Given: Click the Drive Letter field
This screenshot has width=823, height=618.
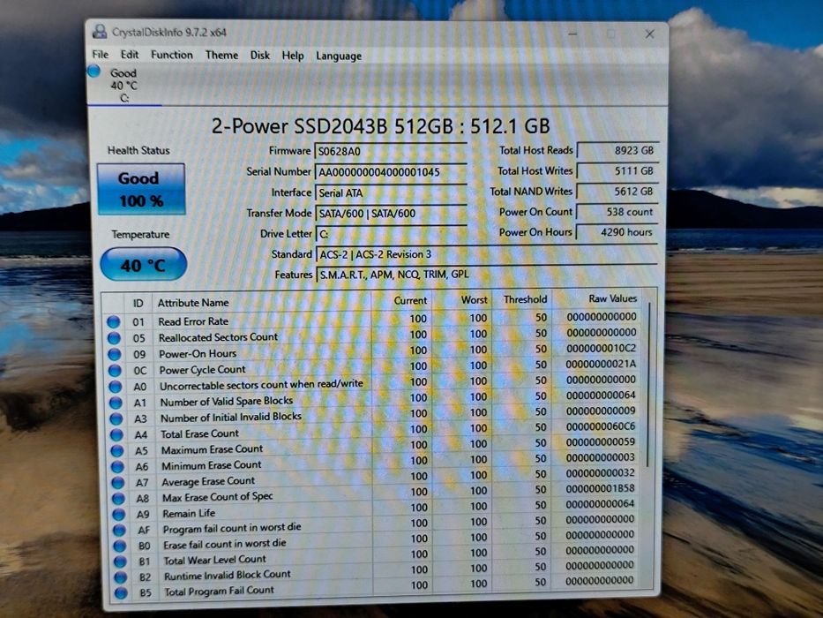Looking at the screenshot, I should pyautogui.click(x=391, y=234).
